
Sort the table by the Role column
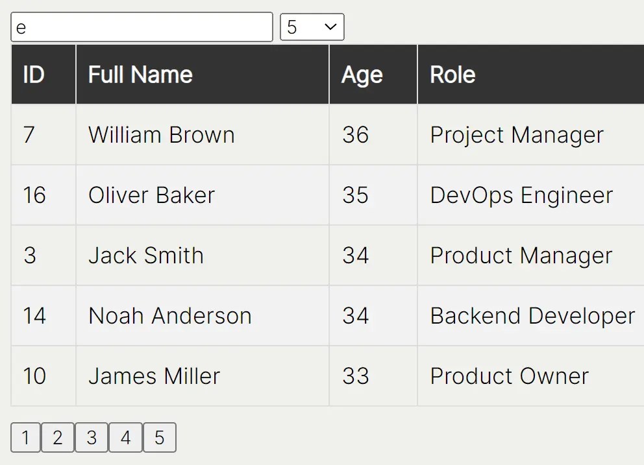pos(452,74)
